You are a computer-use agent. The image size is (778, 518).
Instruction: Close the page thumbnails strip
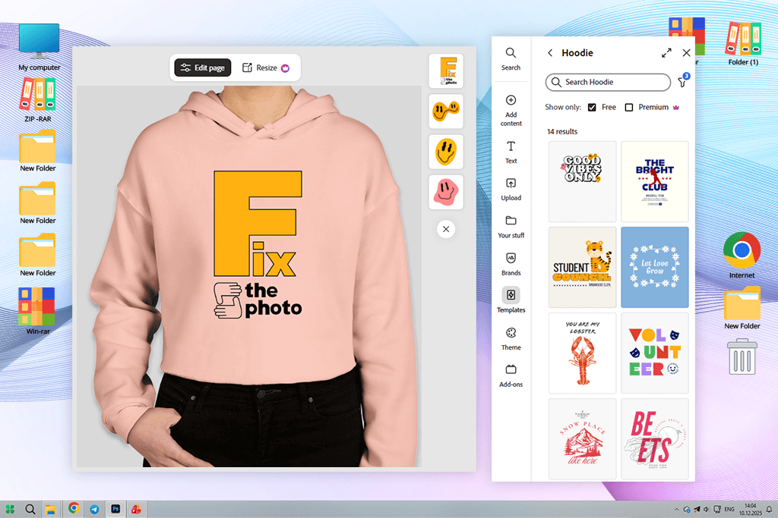(445, 229)
